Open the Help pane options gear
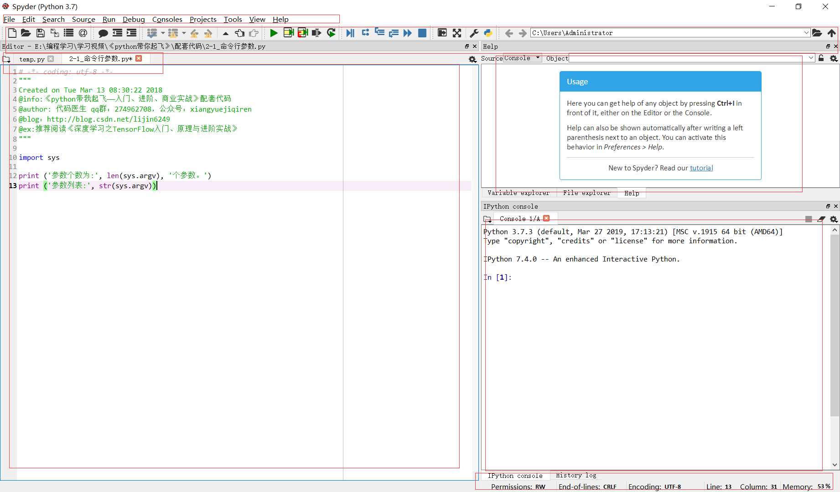Screen dimensions: 840x492 pyautogui.click(x=834, y=58)
